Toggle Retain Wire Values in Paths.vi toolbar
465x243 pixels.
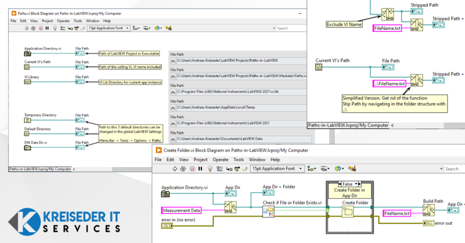tap(63, 28)
